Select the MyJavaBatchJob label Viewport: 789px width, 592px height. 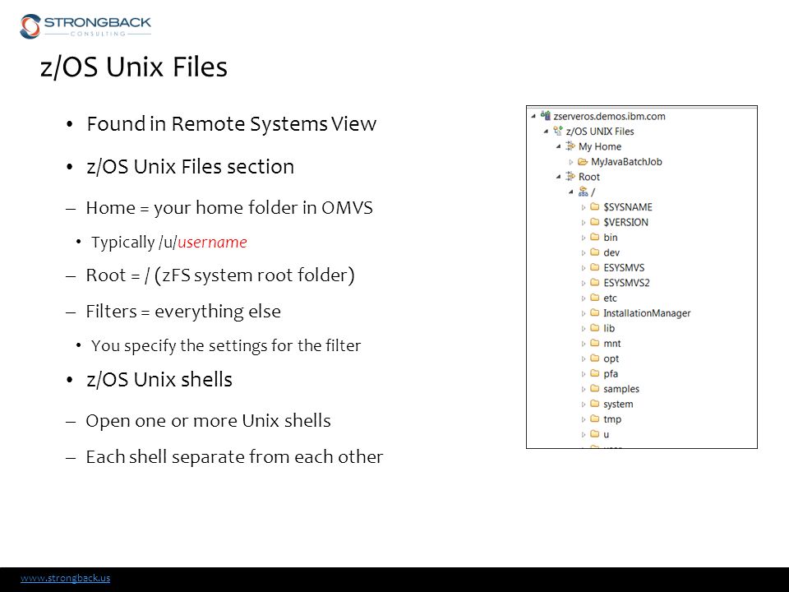click(626, 162)
